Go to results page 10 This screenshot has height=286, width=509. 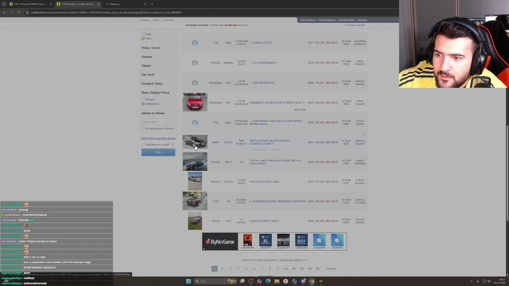point(286,269)
